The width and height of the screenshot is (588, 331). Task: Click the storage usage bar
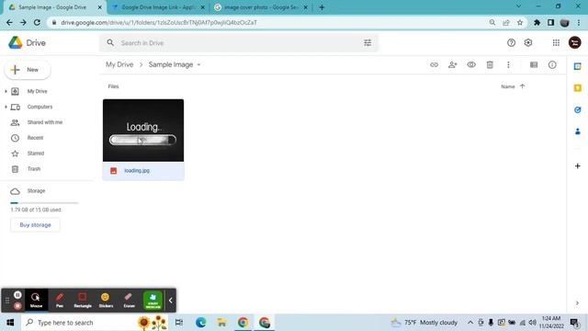pyautogui.click(x=44, y=202)
